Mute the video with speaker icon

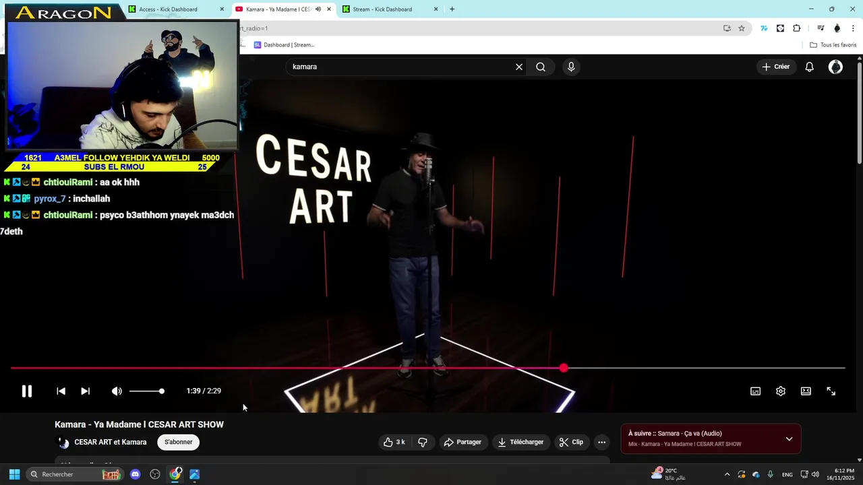coord(117,391)
